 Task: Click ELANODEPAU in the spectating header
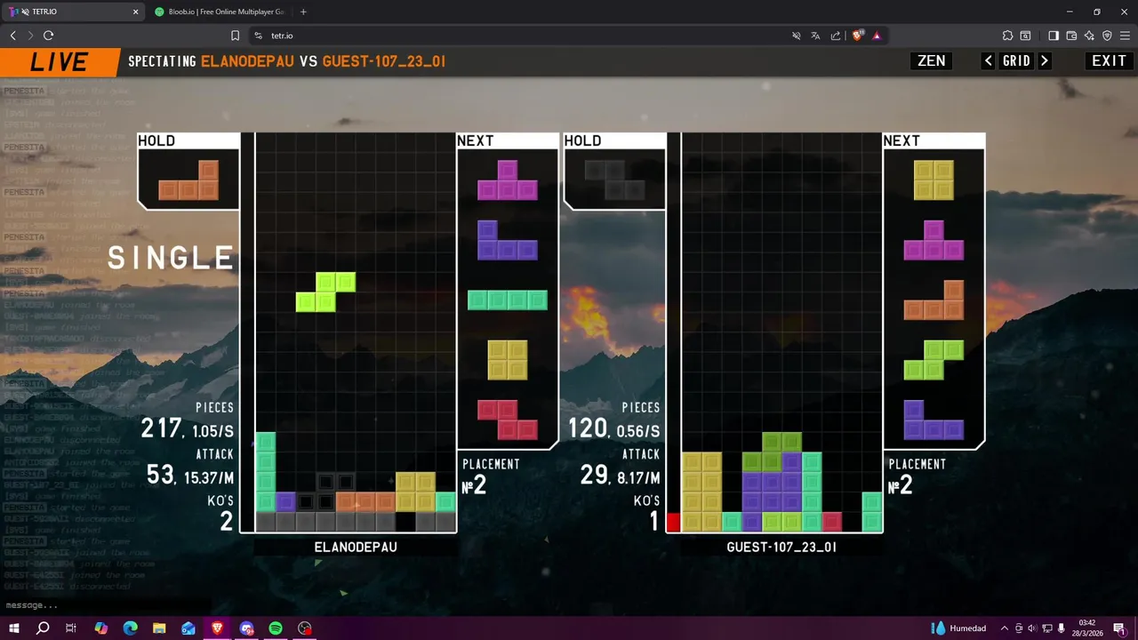(248, 61)
